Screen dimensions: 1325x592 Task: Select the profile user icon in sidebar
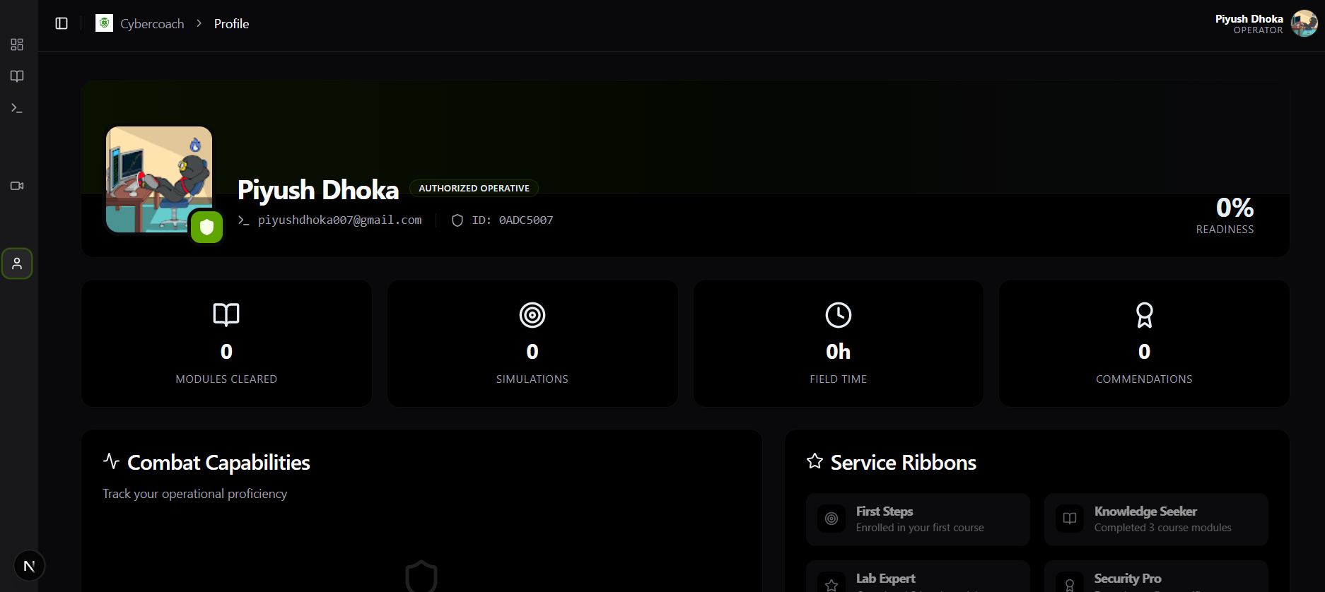(17, 264)
